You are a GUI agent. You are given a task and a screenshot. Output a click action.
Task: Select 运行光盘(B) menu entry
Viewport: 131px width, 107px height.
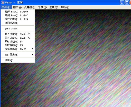coord(18,19)
